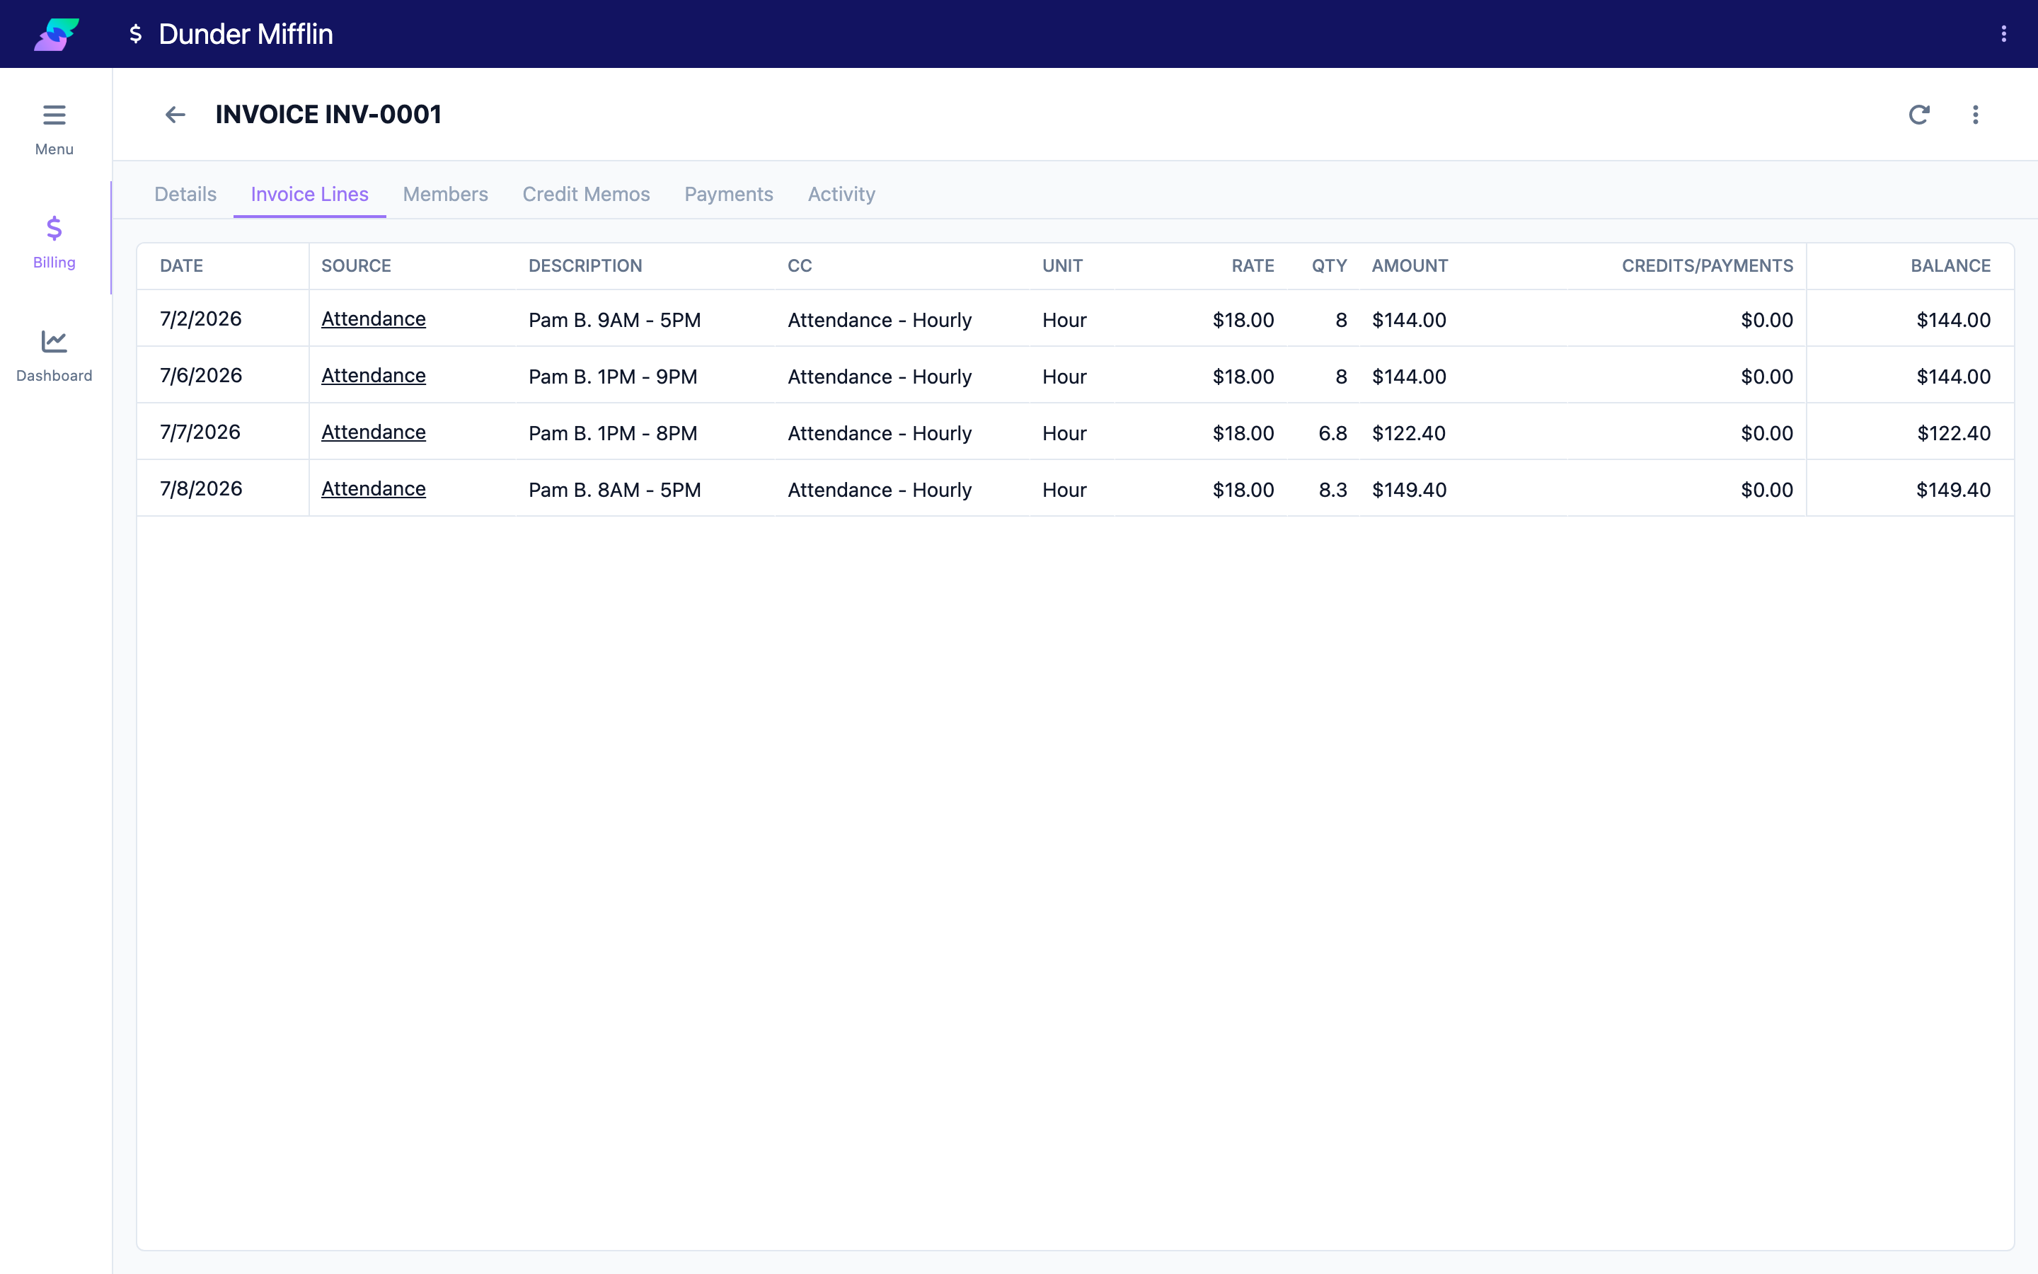2038x1274 pixels.
Task: Open Attendance link for 7/7/2026
Action: click(x=373, y=432)
